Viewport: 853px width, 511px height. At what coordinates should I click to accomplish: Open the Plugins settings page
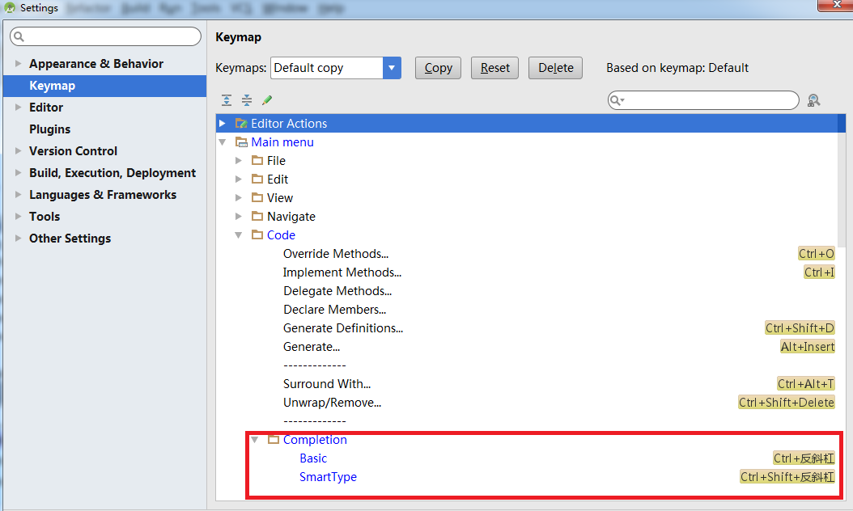49,129
